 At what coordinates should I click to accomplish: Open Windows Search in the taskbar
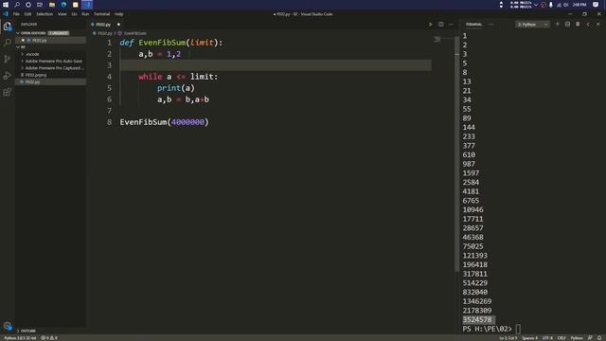(x=17, y=5)
